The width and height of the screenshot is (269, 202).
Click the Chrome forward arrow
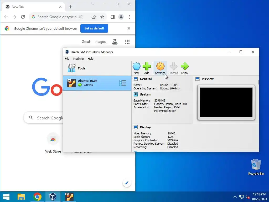14,17
